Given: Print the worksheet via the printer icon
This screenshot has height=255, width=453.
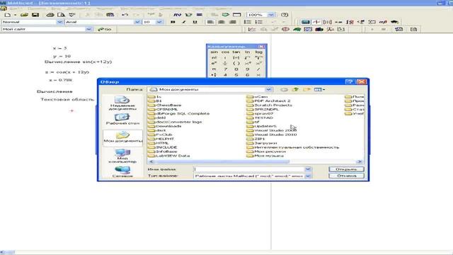Looking at the screenshot, I should pyautogui.click(x=50, y=15).
